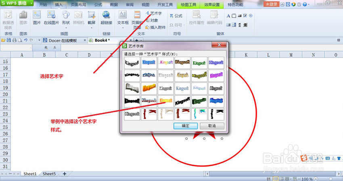
Task: Select the magenta Kingsoft WordArt style
Action: click(216, 76)
